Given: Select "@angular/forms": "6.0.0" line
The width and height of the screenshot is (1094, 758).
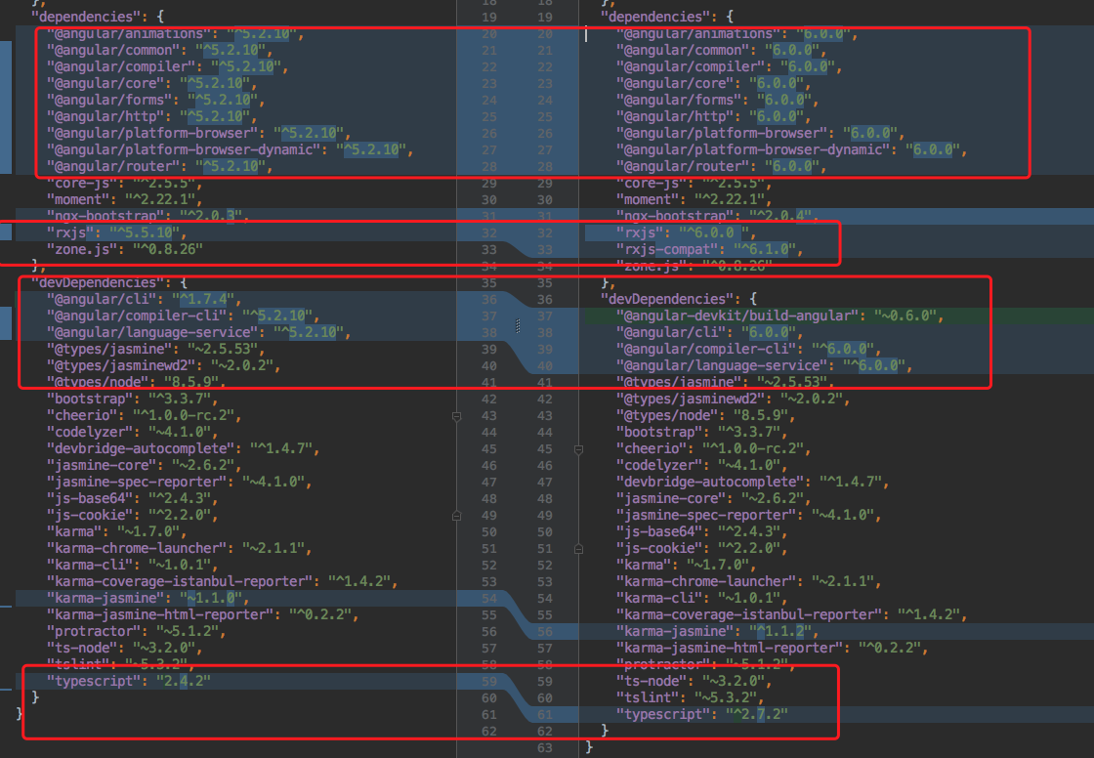Looking at the screenshot, I should (717, 100).
